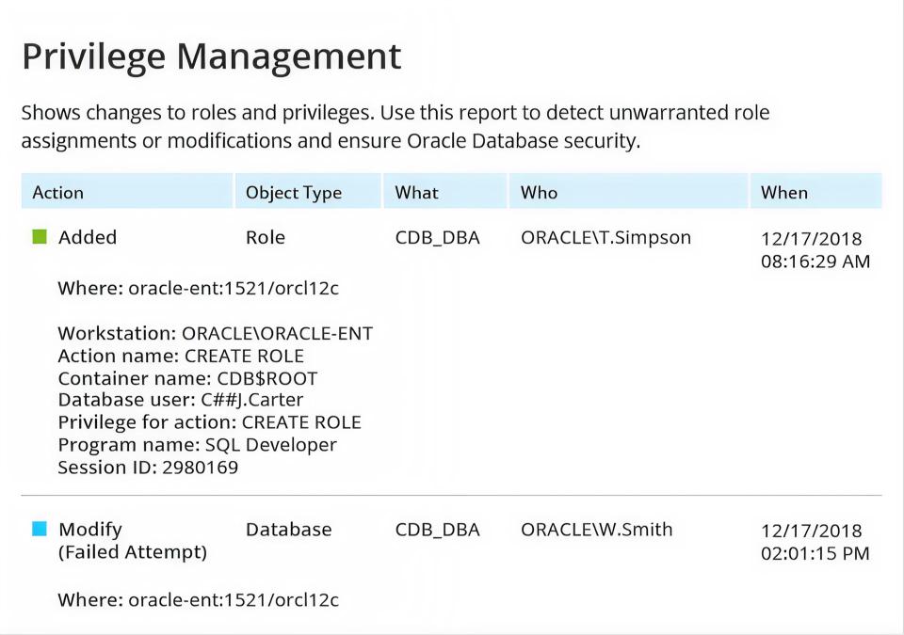Sort by the When column header
This screenshot has width=904, height=635.
[815, 192]
